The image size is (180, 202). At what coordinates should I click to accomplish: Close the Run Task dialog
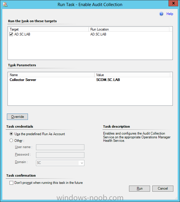click(x=173, y=3)
